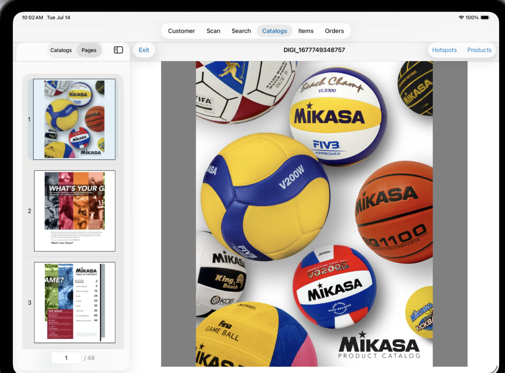This screenshot has height=373, width=505.
Task: Click the page number input field
Action: 66,358
